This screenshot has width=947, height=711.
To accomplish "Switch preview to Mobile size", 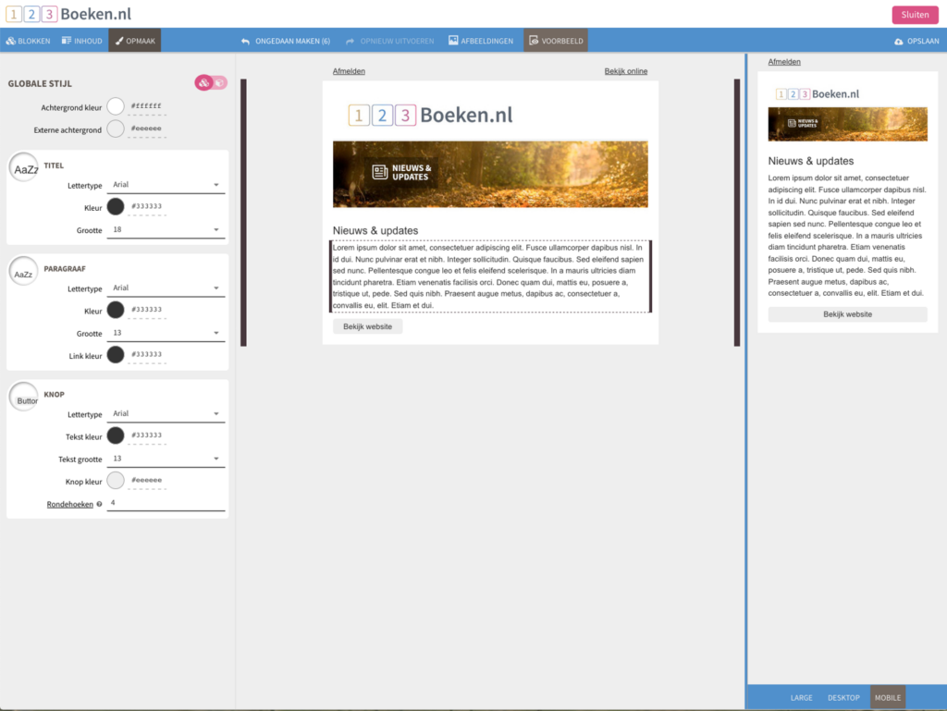I will point(887,698).
